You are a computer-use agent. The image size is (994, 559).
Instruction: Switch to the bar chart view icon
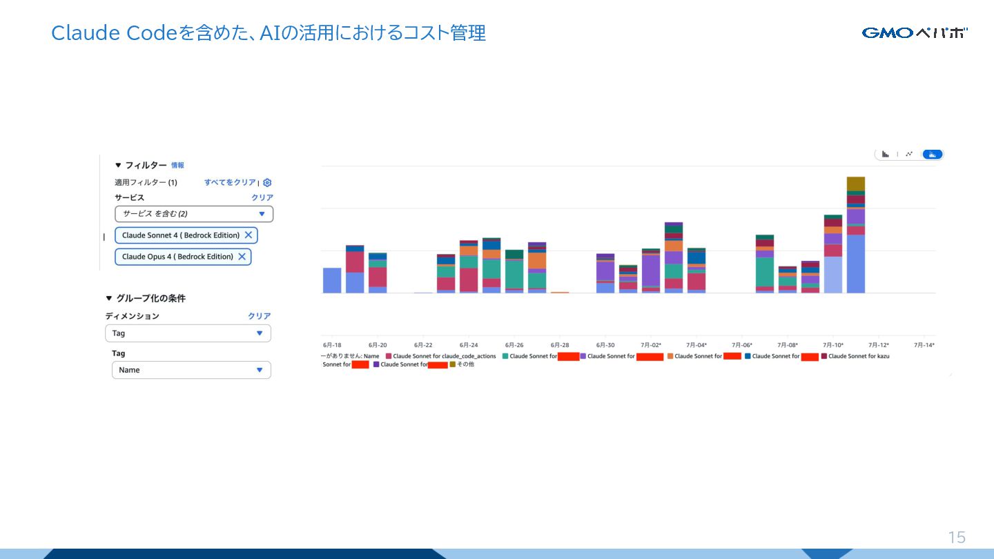[x=885, y=154]
